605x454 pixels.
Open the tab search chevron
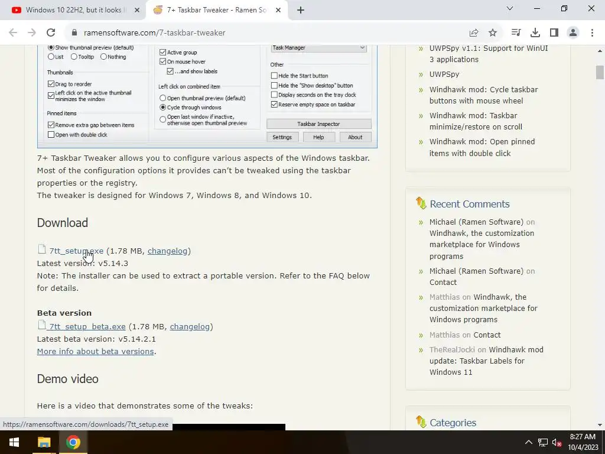pos(510,8)
